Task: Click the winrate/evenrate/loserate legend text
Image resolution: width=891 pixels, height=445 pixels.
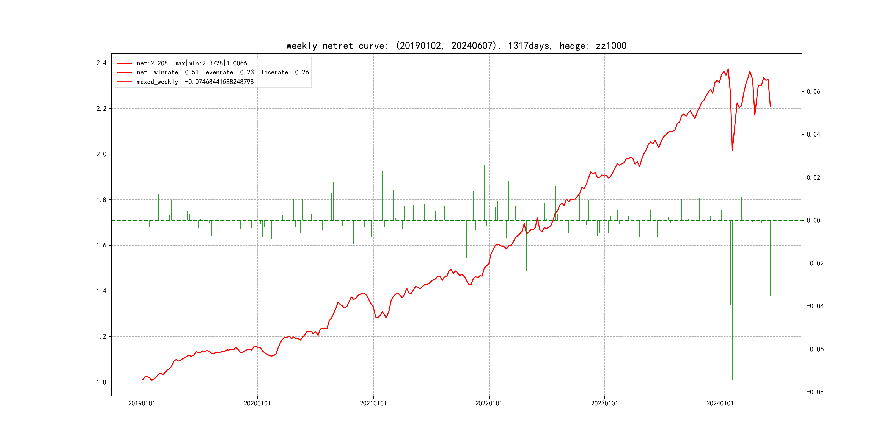Action: click(222, 73)
